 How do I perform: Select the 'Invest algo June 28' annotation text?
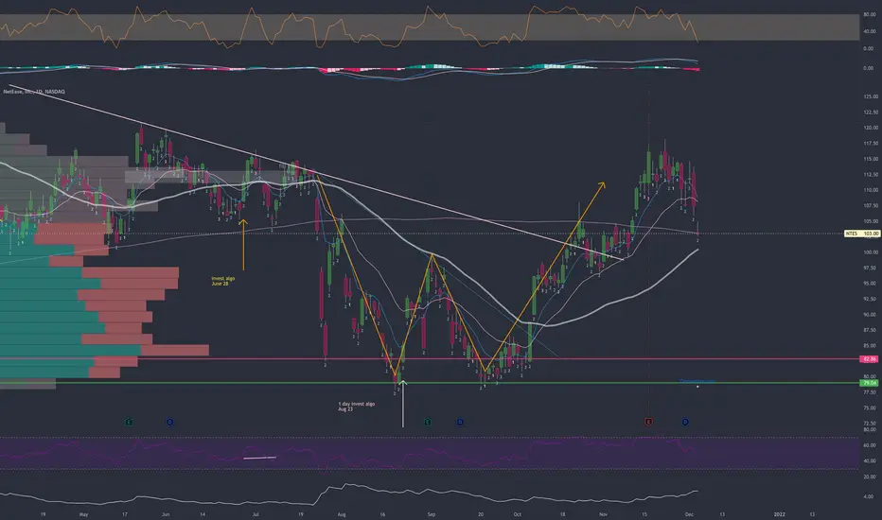pyautogui.click(x=222, y=281)
